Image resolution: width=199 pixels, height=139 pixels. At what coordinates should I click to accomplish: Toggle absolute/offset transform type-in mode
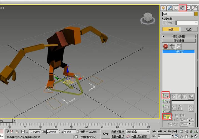[x=23, y=131]
